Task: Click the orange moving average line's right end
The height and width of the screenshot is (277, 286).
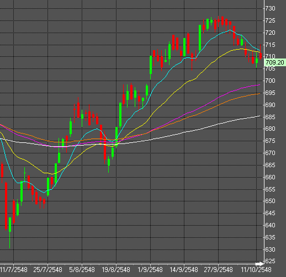Action: click(259, 94)
